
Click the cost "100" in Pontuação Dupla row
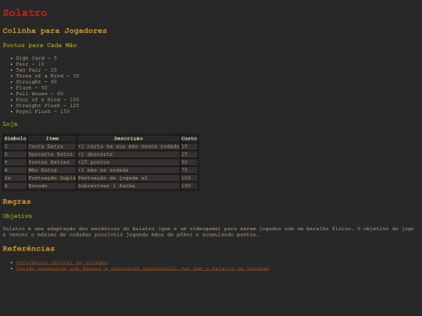coord(189,178)
